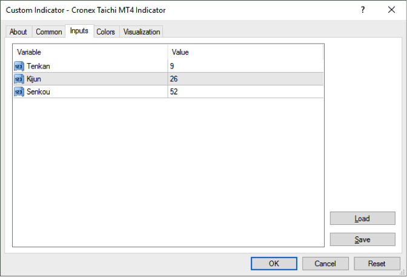Close the Custom Indicator dialog
The width and height of the screenshot is (407, 277).
tap(391, 10)
